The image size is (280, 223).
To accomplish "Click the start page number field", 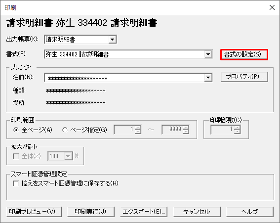I will [x=124, y=130].
